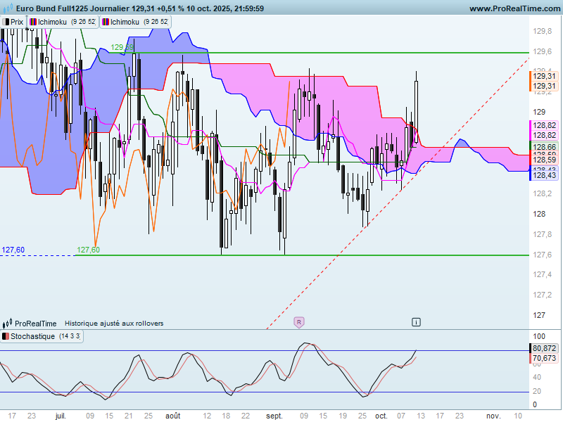Image resolution: width=563 pixels, height=422 pixels.
Task: Click the blue candlestick icon in title bar
Action: [8, 8]
